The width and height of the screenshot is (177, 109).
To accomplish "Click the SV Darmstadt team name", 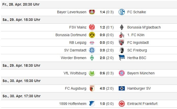I will click(75, 50).
